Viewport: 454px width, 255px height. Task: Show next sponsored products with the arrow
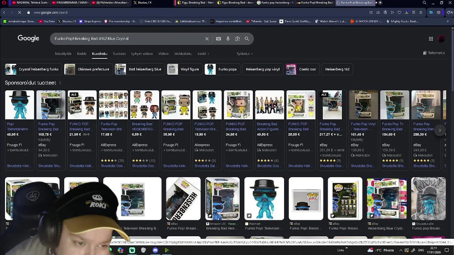tap(440, 130)
